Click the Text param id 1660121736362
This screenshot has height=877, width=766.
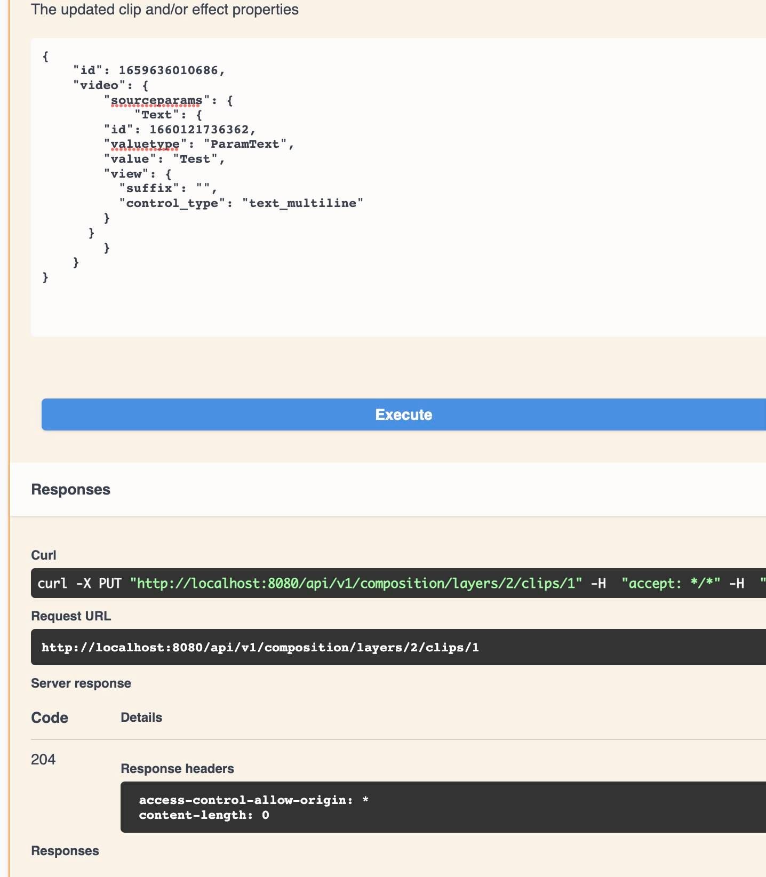click(199, 130)
